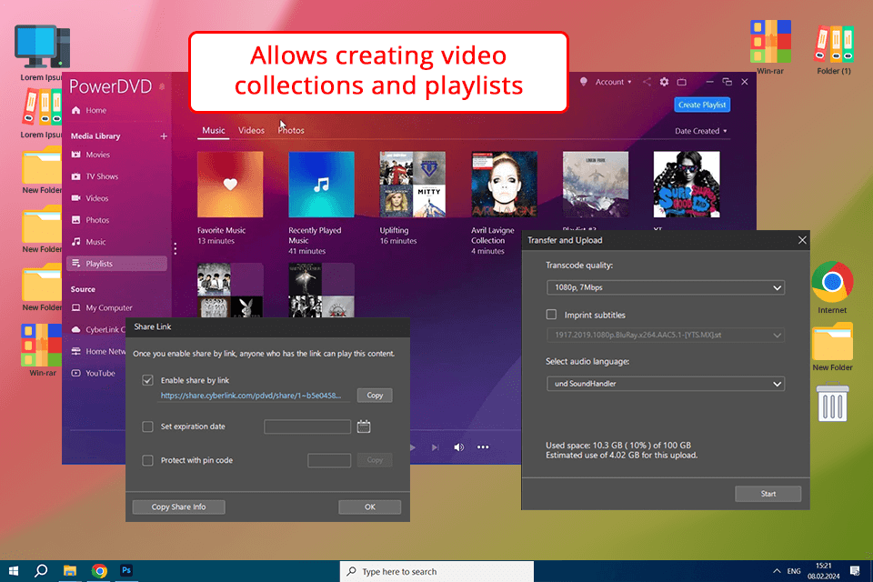
Task: Click the Create Playlist button
Action: click(x=702, y=105)
